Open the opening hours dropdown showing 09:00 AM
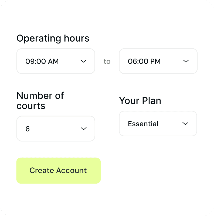 [56, 61]
